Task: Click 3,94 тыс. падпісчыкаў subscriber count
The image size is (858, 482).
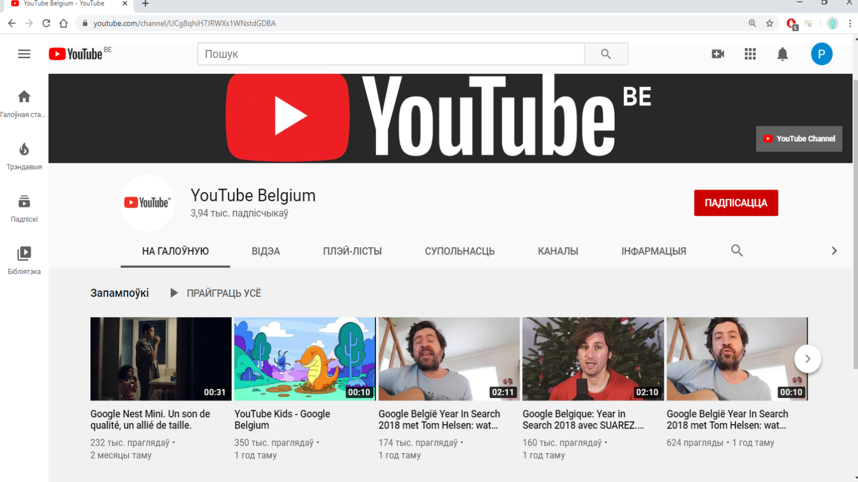Action: [239, 213]
